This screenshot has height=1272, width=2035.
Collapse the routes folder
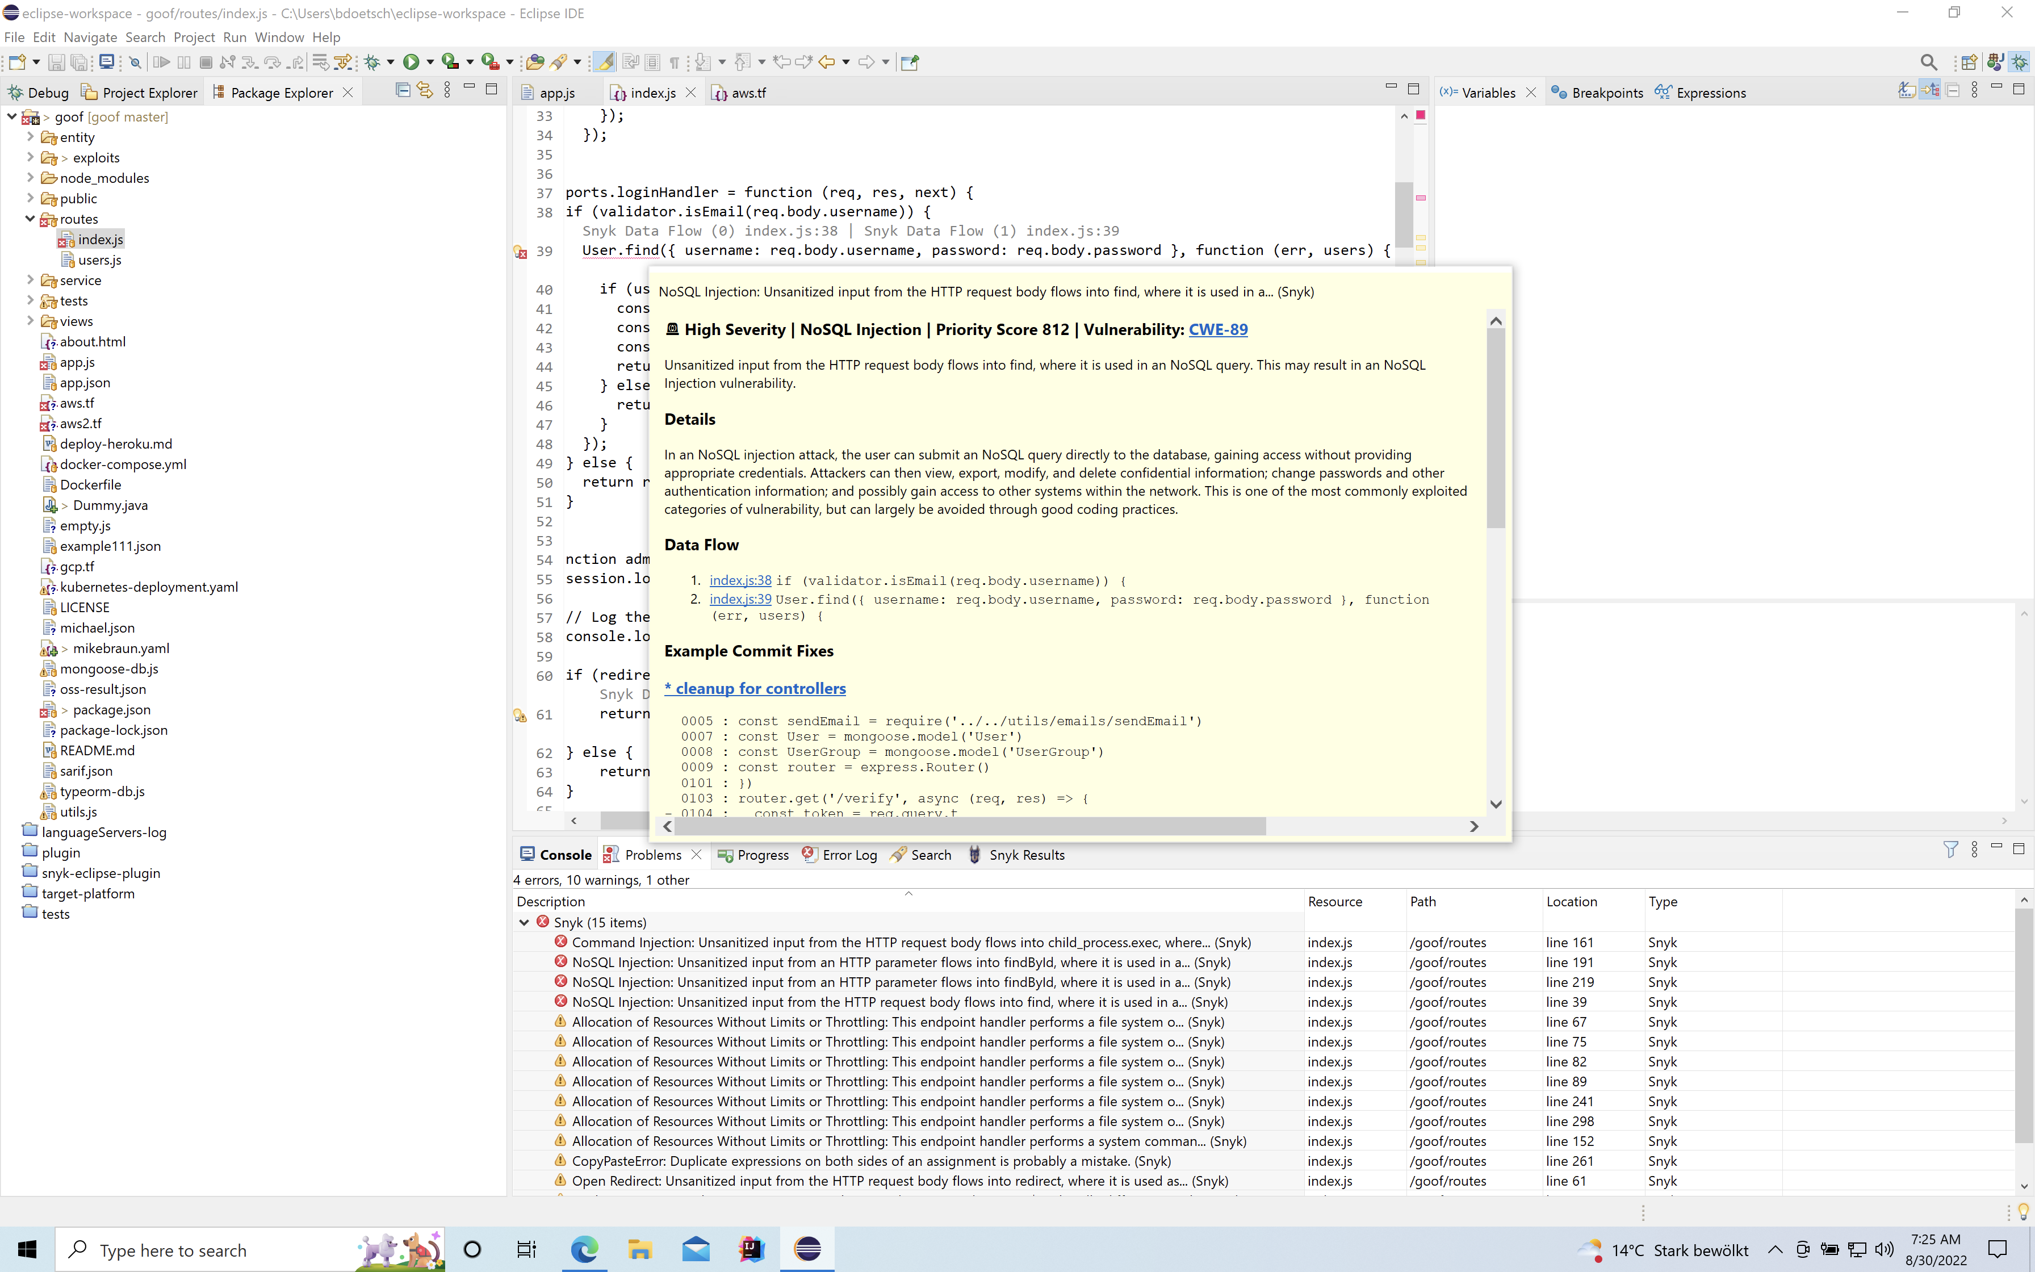pyautogui.click(x=30, y=219)
